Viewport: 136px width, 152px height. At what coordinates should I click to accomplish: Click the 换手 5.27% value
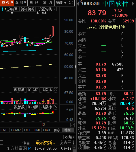(x=100, y=108)
